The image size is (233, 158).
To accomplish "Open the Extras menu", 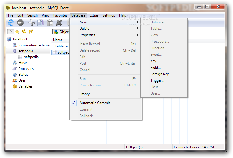I will [x=94, y=15].
